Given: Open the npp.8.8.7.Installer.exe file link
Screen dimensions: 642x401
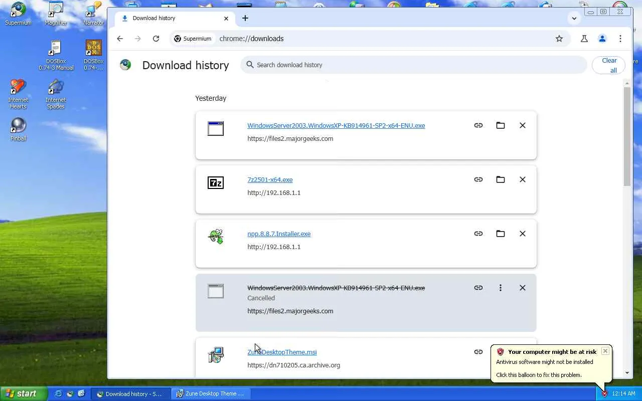Looking at the screenshot, I should pyautogui.click(x=279, y=234).
